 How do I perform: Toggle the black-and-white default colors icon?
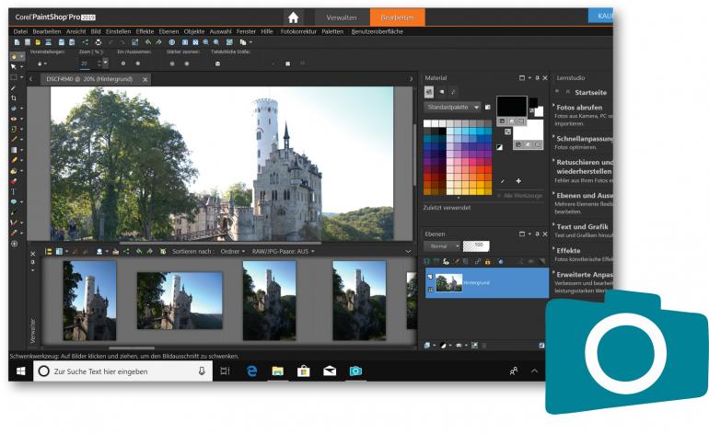pos(499,147)
